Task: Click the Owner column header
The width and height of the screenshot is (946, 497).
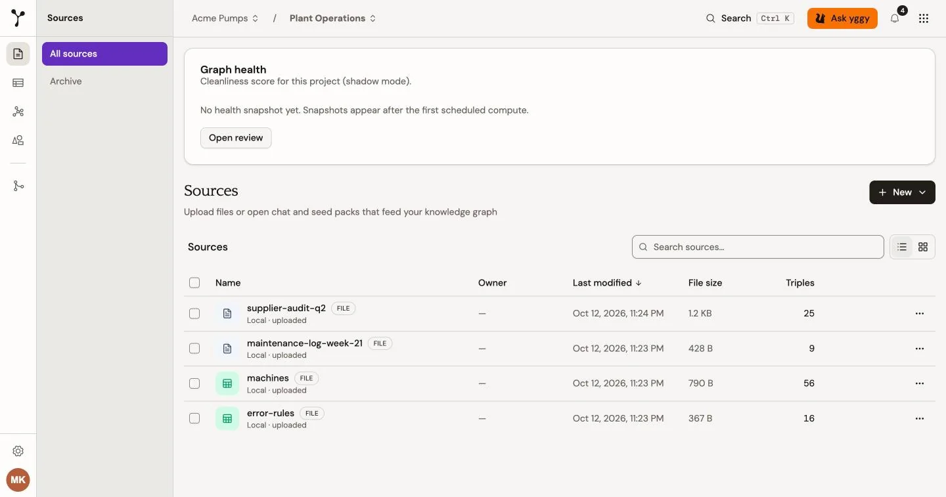Action: [492, 283]
